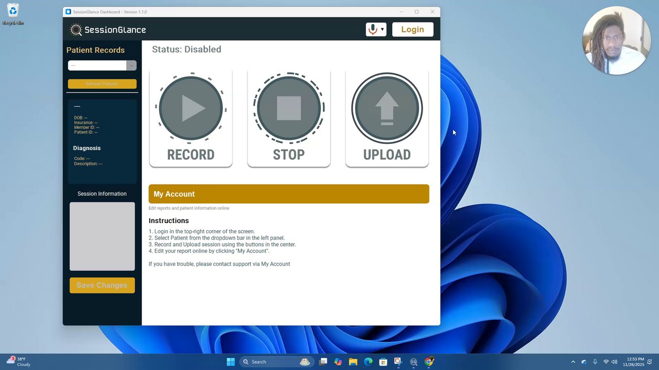The image size is (659, 370).
Task: Click the patient selection combo box field
Action: tap(102, 65)
